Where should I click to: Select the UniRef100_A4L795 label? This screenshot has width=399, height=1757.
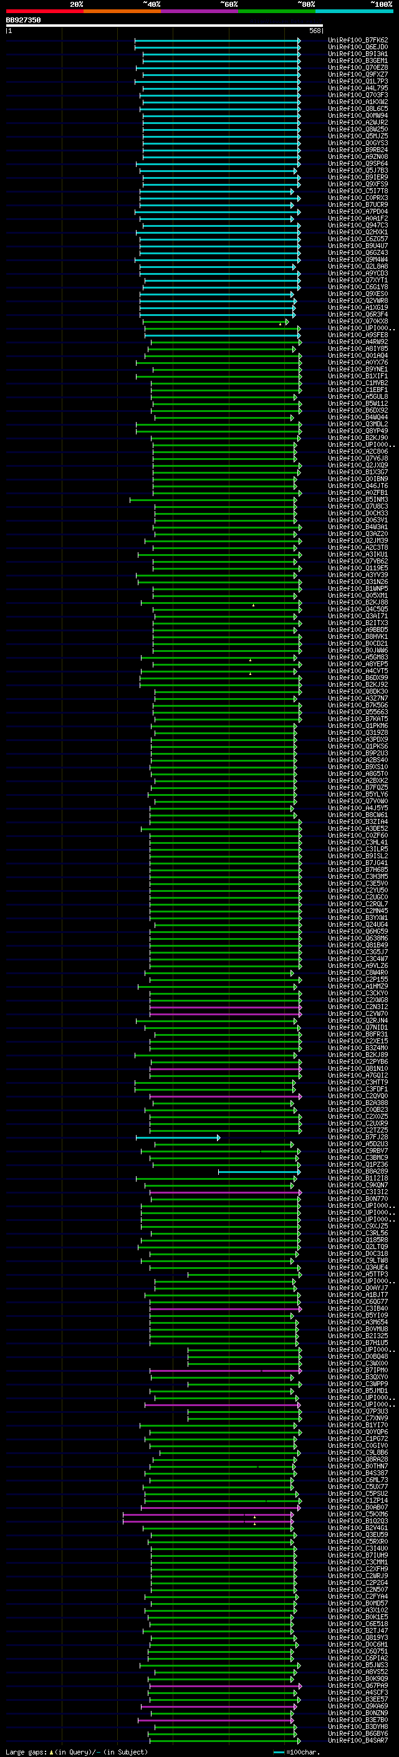click(x=358, y=88)
